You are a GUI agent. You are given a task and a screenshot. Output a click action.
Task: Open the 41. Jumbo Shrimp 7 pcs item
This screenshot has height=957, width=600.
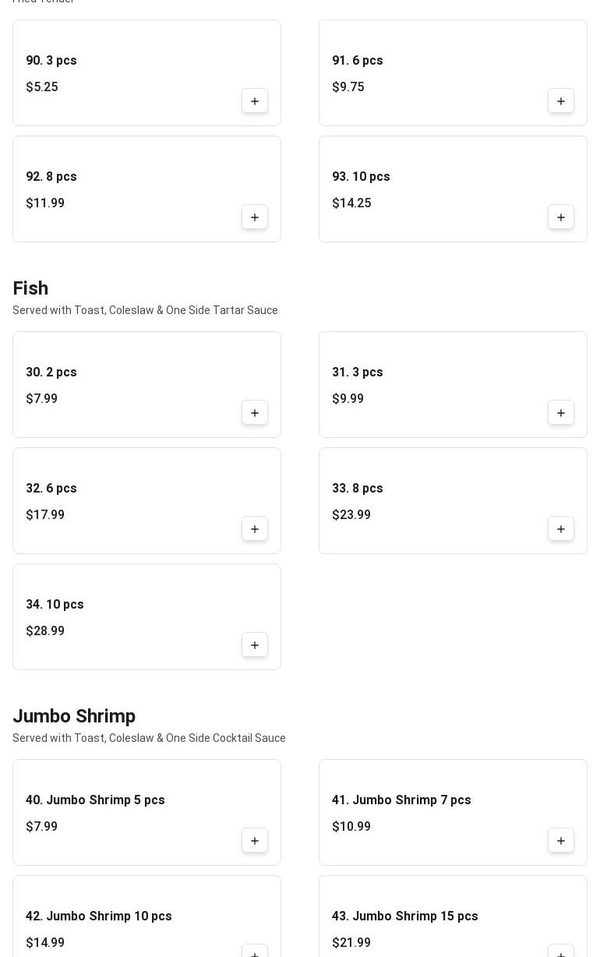click(401, 800)
